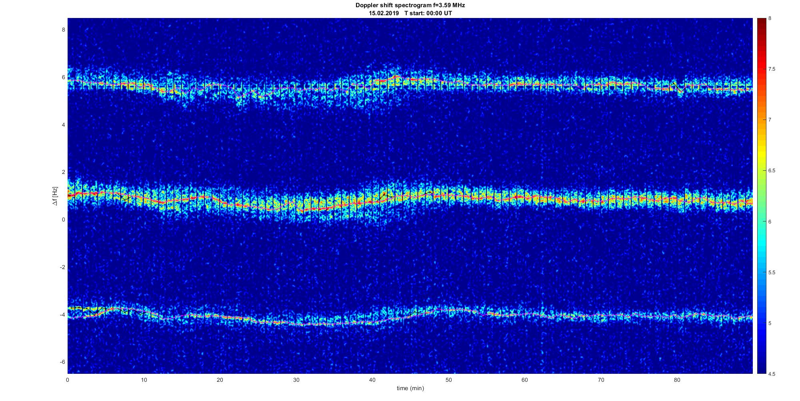The height and width of the screenshot is (401, 800).
Task: Click the x-axis tick label '20'
Action: (220, 380)
